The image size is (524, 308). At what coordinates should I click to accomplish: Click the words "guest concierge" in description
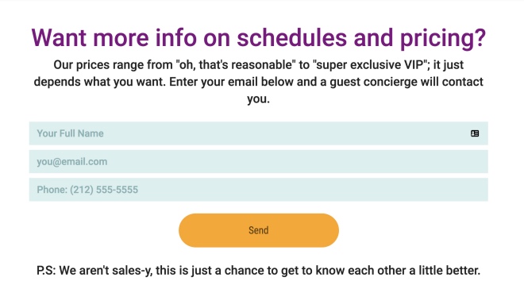click(374, 83)
